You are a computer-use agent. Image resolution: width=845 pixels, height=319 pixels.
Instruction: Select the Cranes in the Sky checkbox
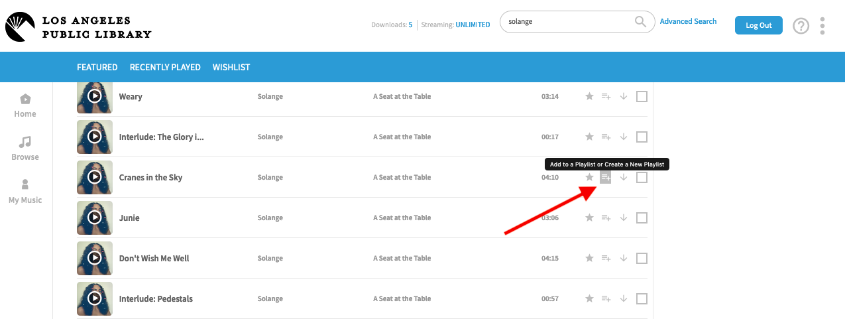click(642, 178)
